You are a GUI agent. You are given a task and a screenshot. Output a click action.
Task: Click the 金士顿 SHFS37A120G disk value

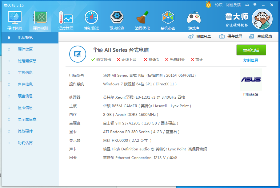point(141,123)
